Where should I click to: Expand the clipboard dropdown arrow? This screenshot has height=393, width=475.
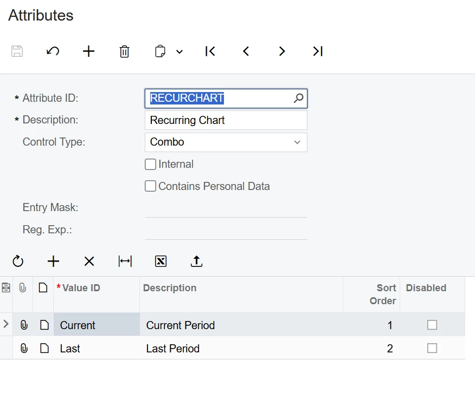pyautogui.click(x=179, y=52)
